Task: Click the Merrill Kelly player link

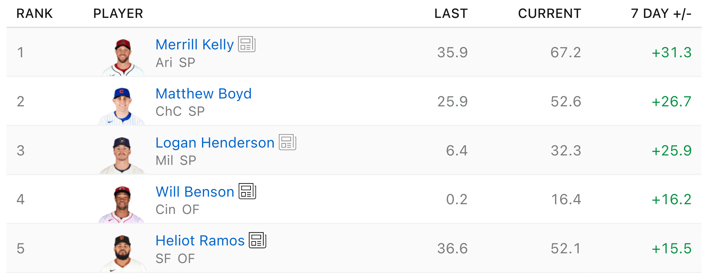Action: pyautogui.click(x=194, y=45)
